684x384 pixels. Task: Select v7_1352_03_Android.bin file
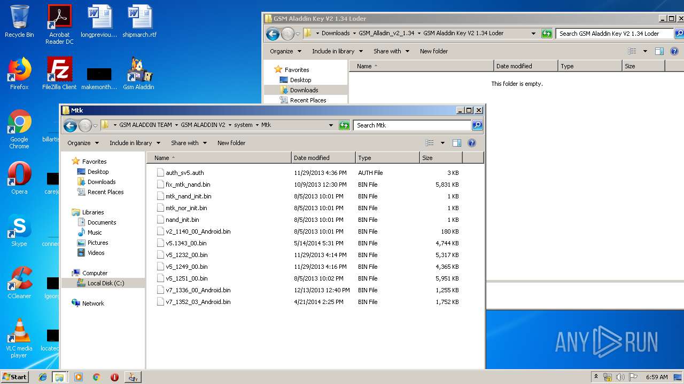[x=198, y=302]
